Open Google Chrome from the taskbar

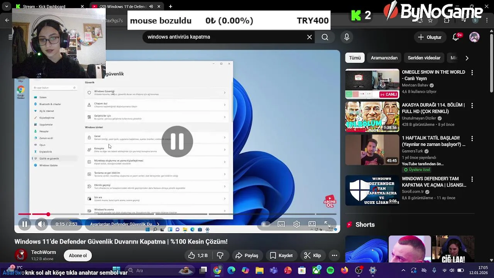click(x=217, y=270)
